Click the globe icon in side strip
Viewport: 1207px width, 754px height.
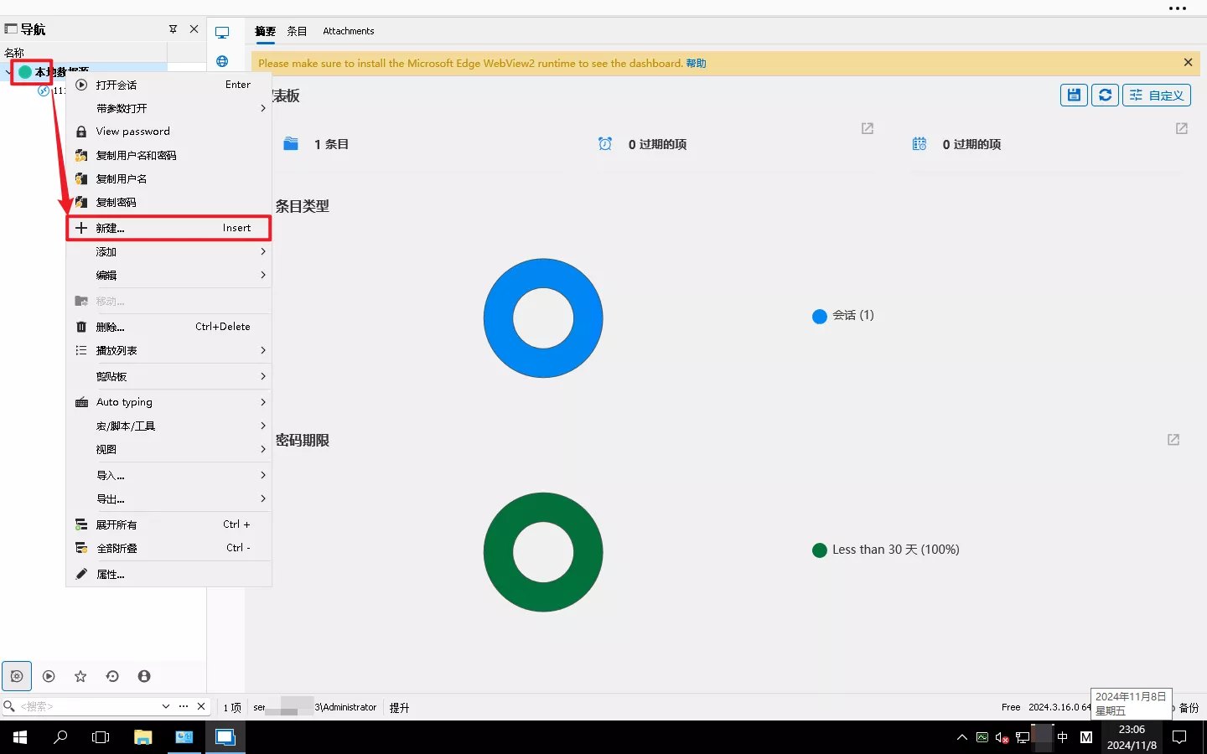click(222, 61)
